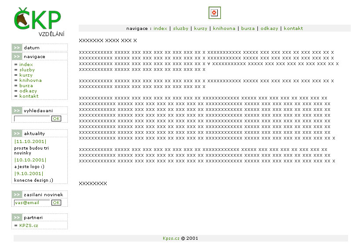356x249 pixels.
Task: Open the KPZS.cz partner link
Action: click(29, 226)
